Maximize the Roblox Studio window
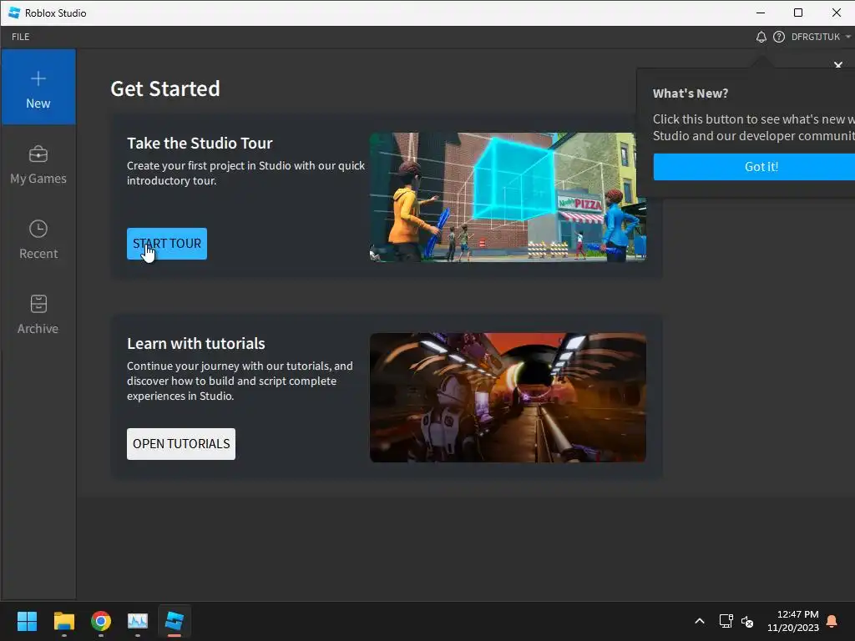 coord(798,13)
